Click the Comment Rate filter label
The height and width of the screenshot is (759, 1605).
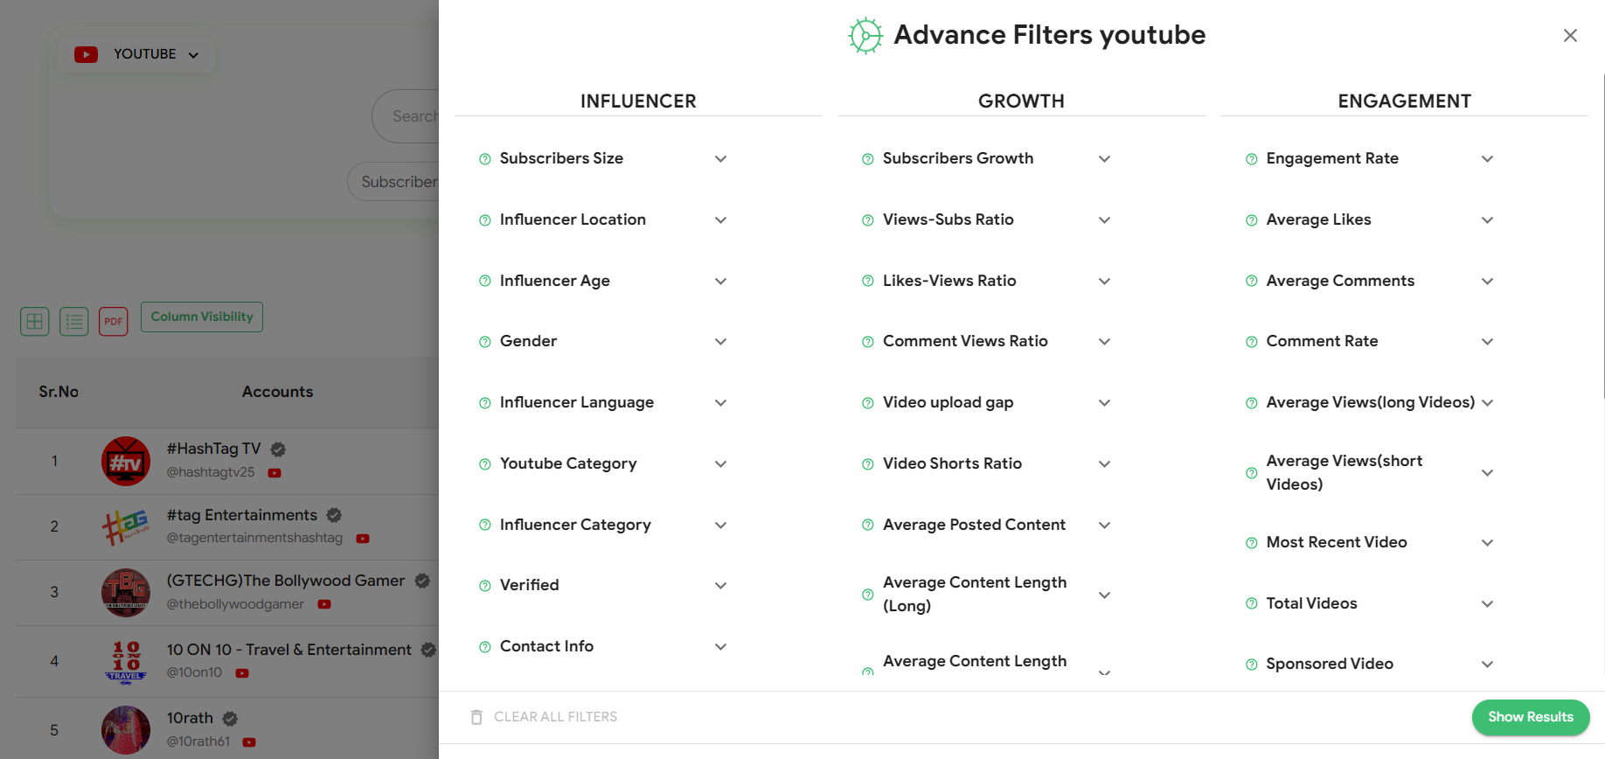(x=1322, y=341)
